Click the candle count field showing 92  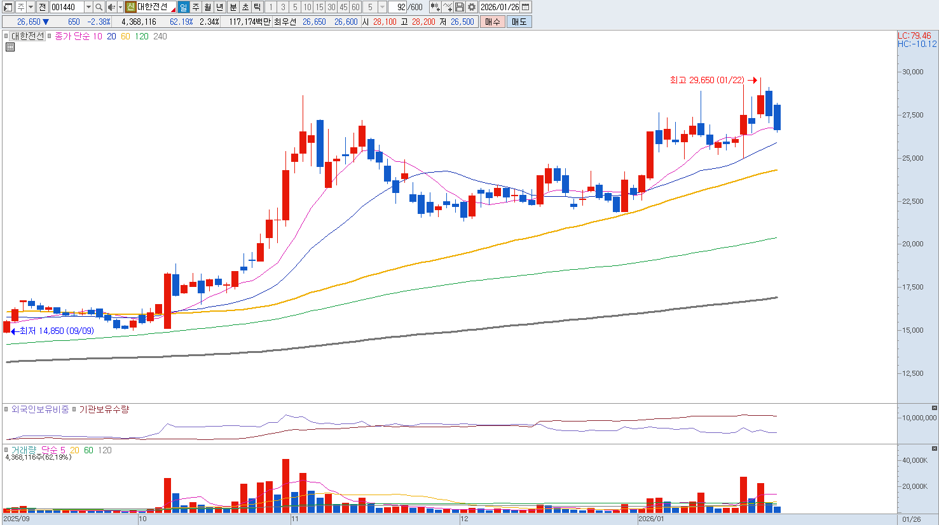pos(401,7)
